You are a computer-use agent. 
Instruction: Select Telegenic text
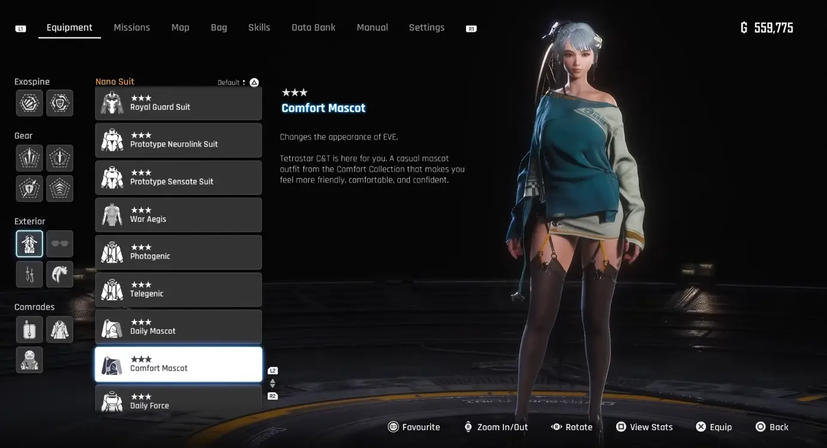[147, 294]
